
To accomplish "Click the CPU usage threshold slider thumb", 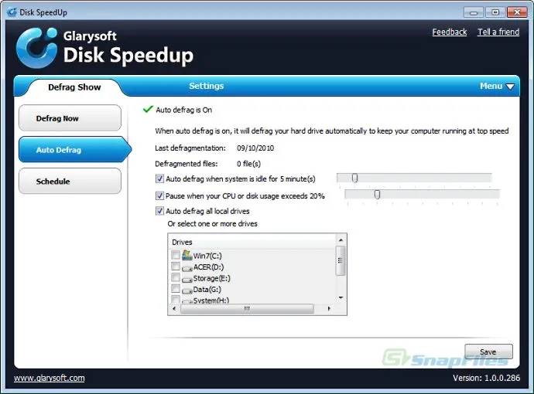I will (x=377, y=194).
